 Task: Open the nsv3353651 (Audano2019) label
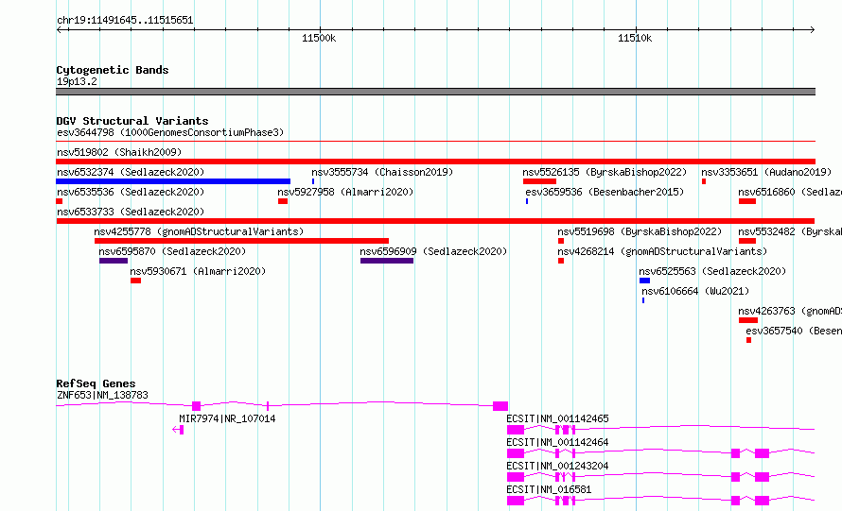(x=766, y=172)
